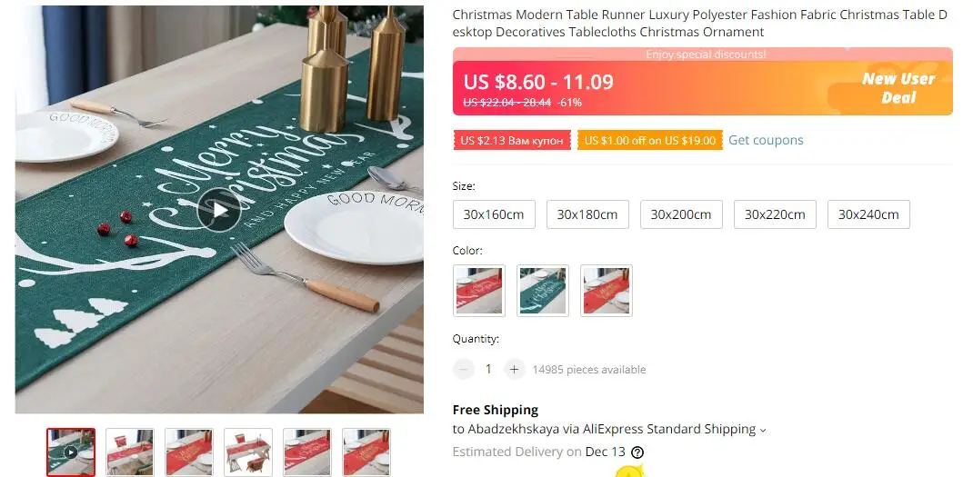The width and height of the screenshot is (973, 477).
Task: Select the green Merry Christmas color swatch
Action: (x=543, y=291)
